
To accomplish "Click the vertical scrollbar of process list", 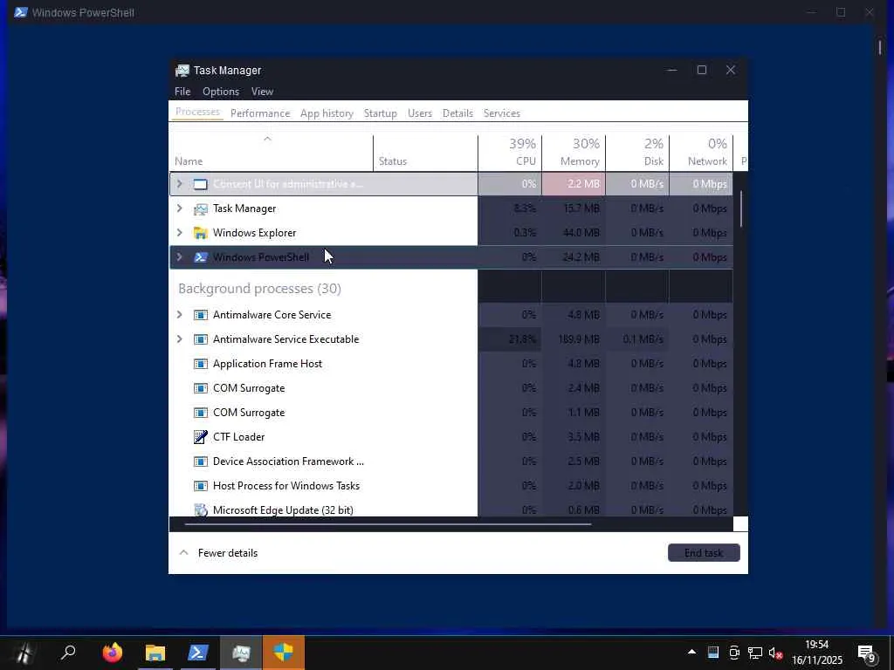I will [x=740, y=209].
